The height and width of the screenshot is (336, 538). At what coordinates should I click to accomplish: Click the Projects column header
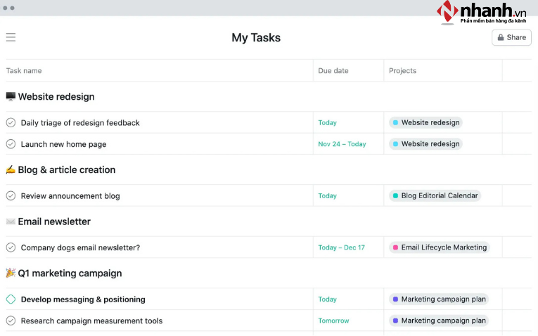[x=402, y=70]
